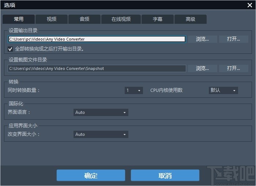256x186 pixels.
Task: Click the CPU内核使用数 label
Action: pos(166,90)
